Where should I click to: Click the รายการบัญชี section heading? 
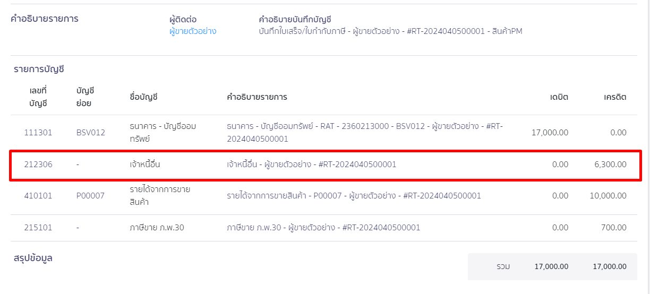[x=39, y=69]
